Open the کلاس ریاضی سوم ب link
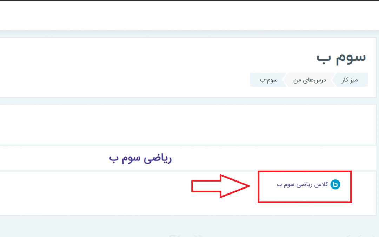Viewport: 379px width, 237px height. (302, 185)
